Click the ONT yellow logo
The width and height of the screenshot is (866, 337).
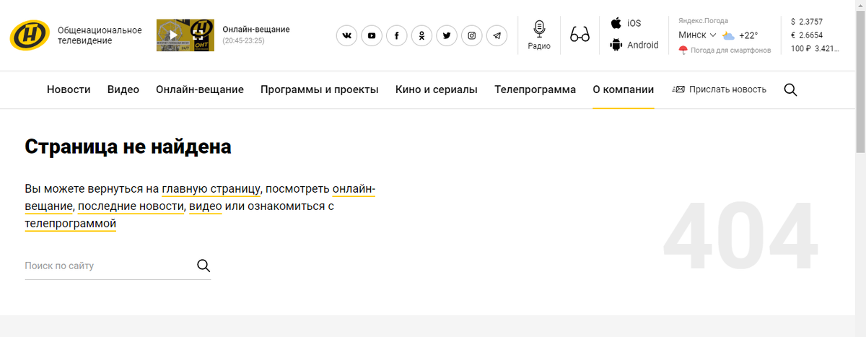pos(30,35)
